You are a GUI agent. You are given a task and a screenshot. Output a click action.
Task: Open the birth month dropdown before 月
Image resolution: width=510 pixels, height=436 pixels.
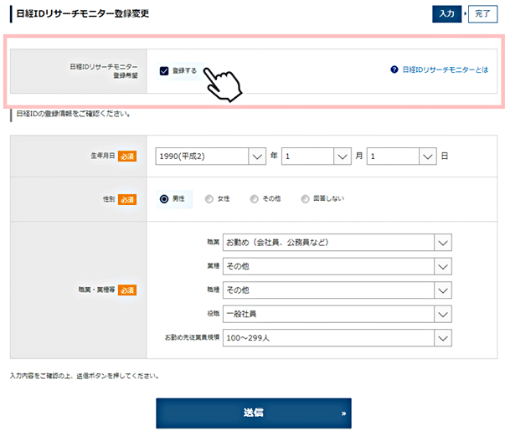pos(317,156)
